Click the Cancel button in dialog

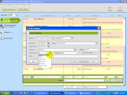click(93, 61)
